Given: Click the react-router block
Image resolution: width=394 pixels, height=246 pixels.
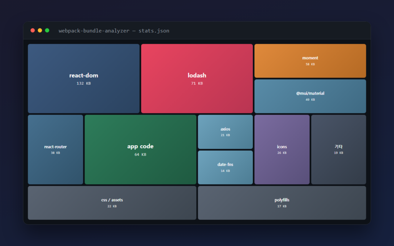Looking at the screenshot, I should 55,150.
